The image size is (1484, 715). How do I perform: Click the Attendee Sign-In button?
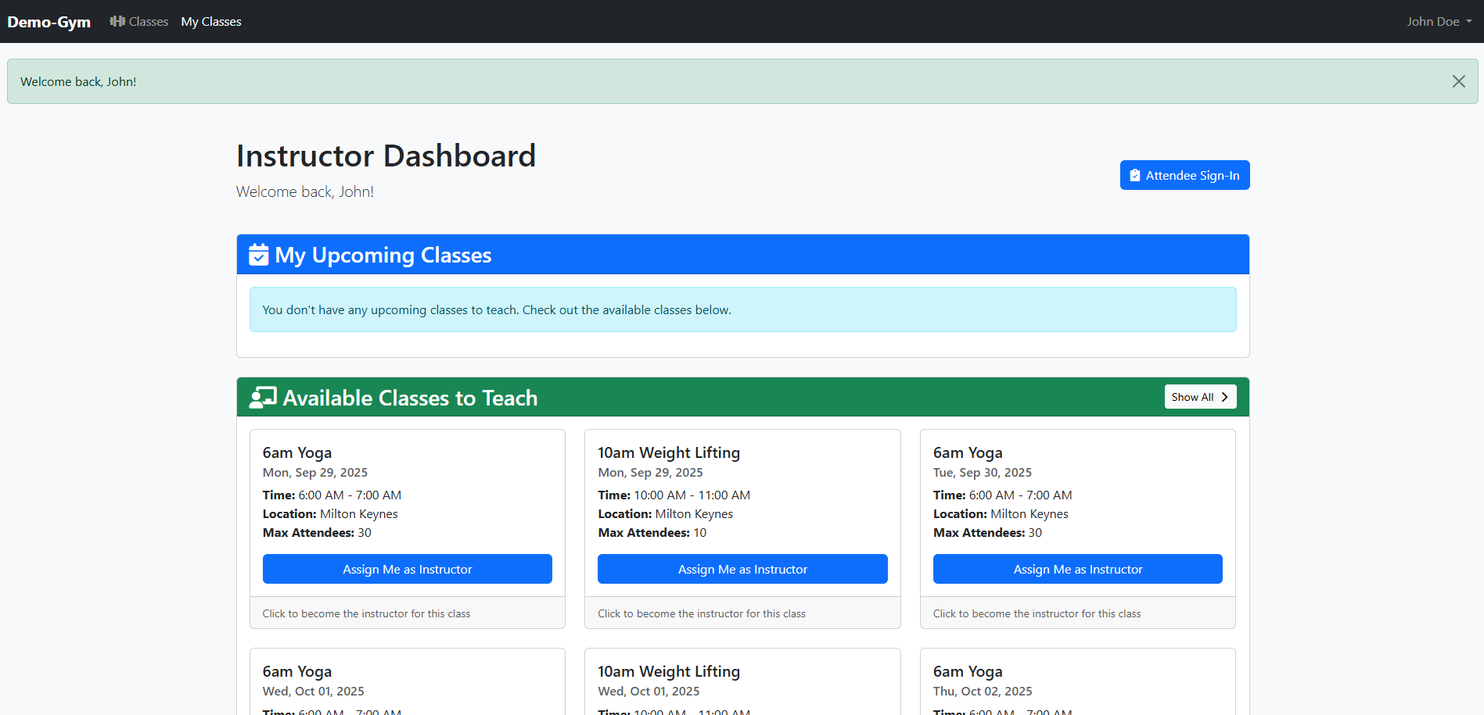[1184, 174]
